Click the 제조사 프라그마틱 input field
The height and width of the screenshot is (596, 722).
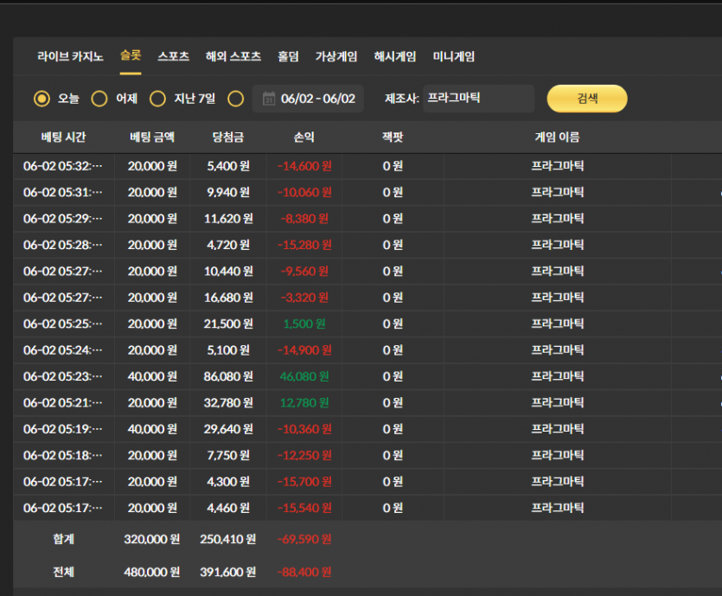click(478, 98)
